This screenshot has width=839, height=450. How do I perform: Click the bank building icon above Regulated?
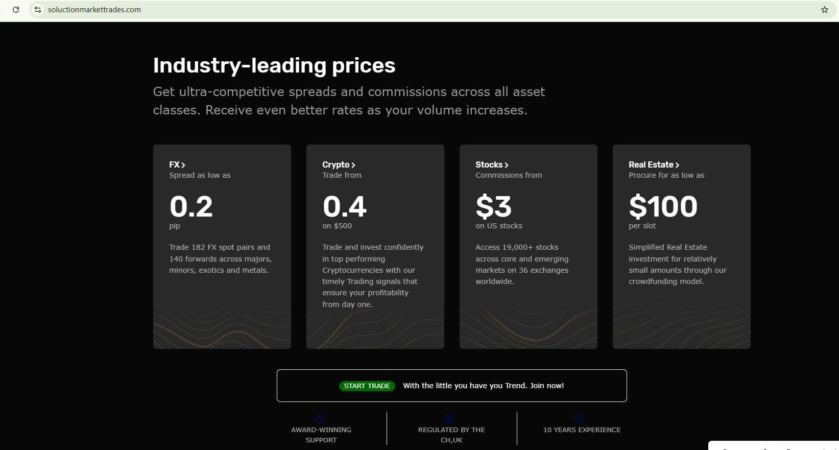(449, 419)
